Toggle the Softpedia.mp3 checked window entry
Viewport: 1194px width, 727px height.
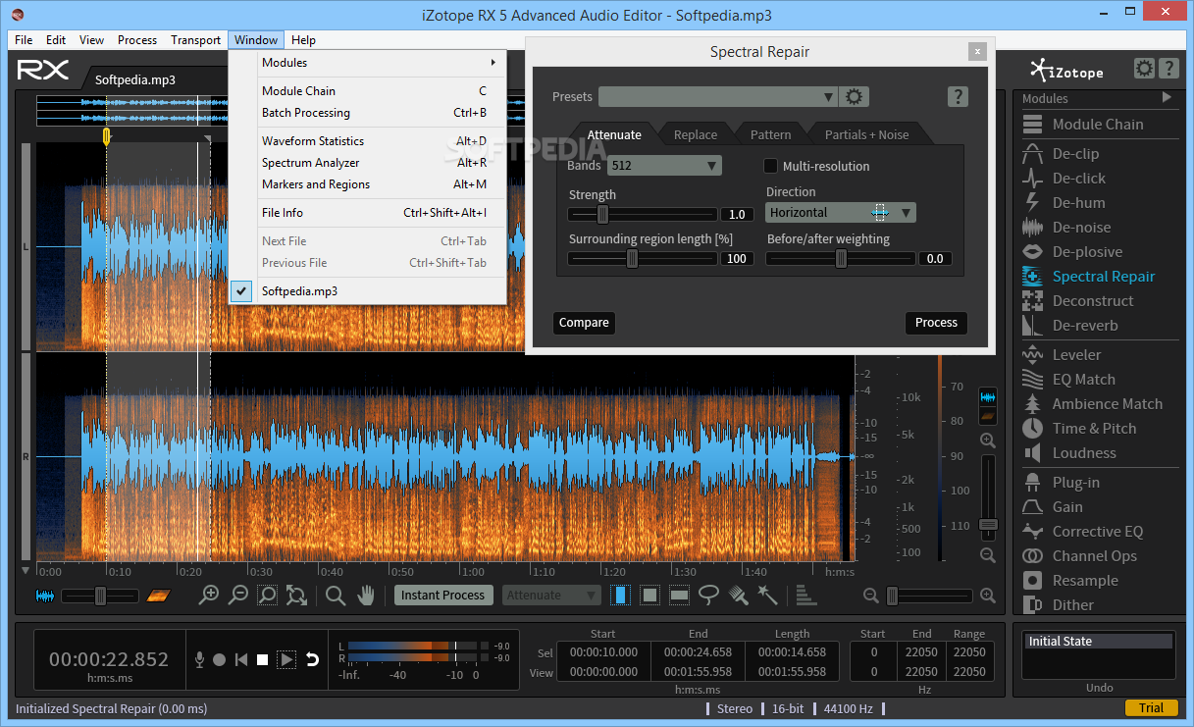click(x=368, y=291)
